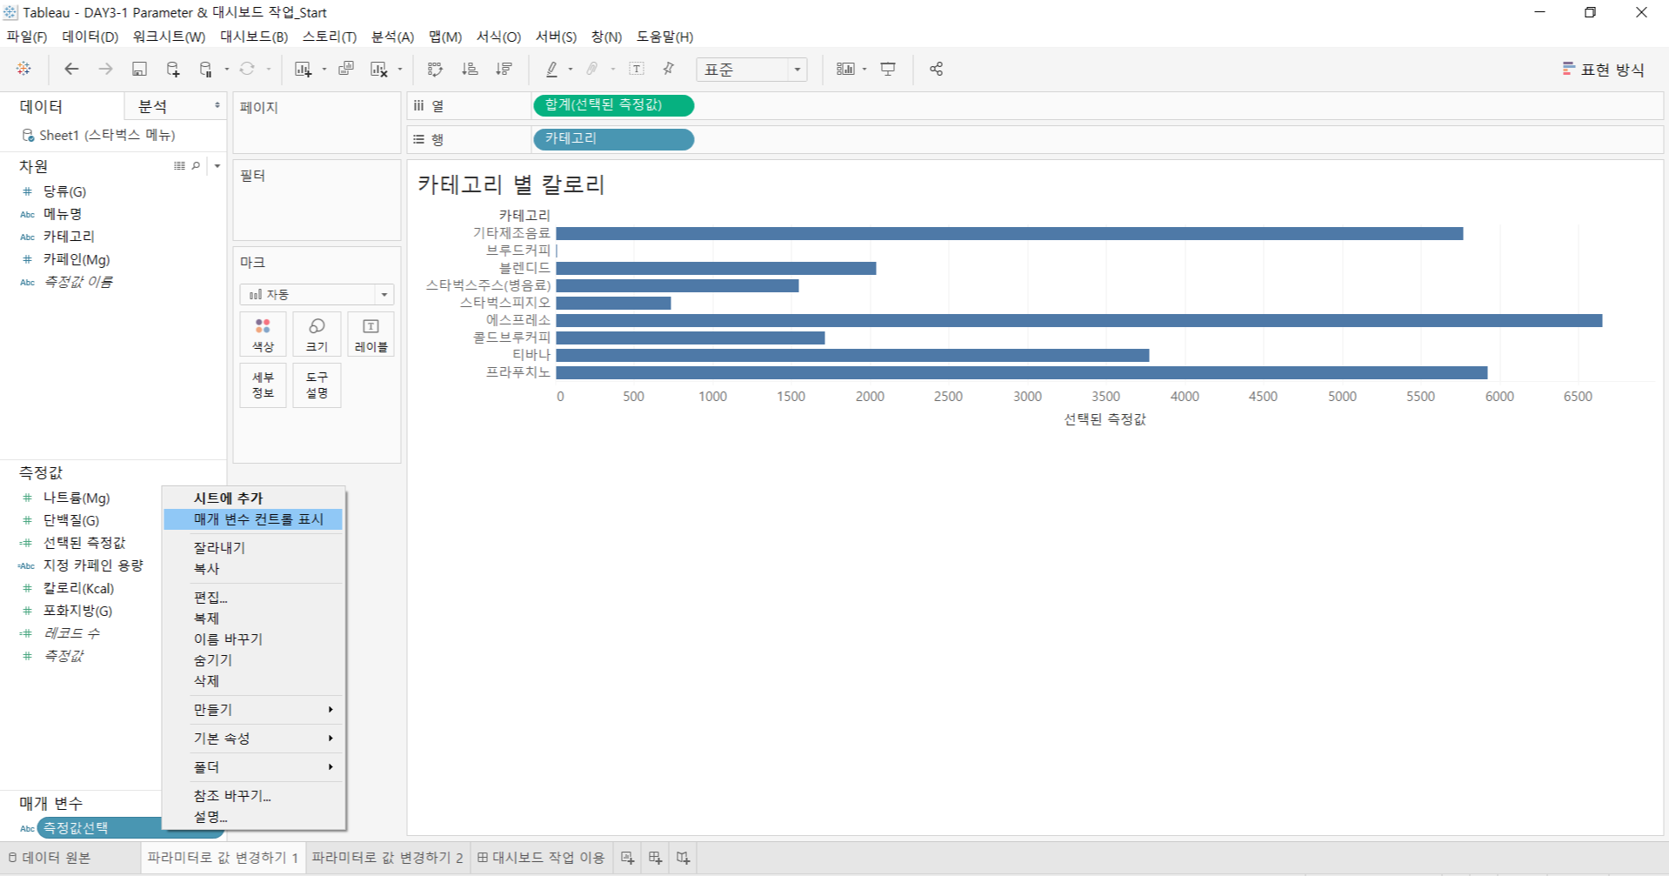Image resolution: width=1669 pixels, height=876 pixels.
Task: Sort descending toolbar icon
Action: (504, 69)
